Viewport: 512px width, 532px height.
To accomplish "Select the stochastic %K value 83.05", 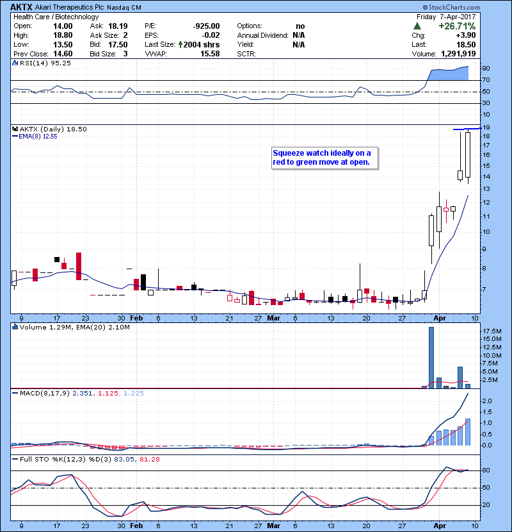I will [124, 459].
